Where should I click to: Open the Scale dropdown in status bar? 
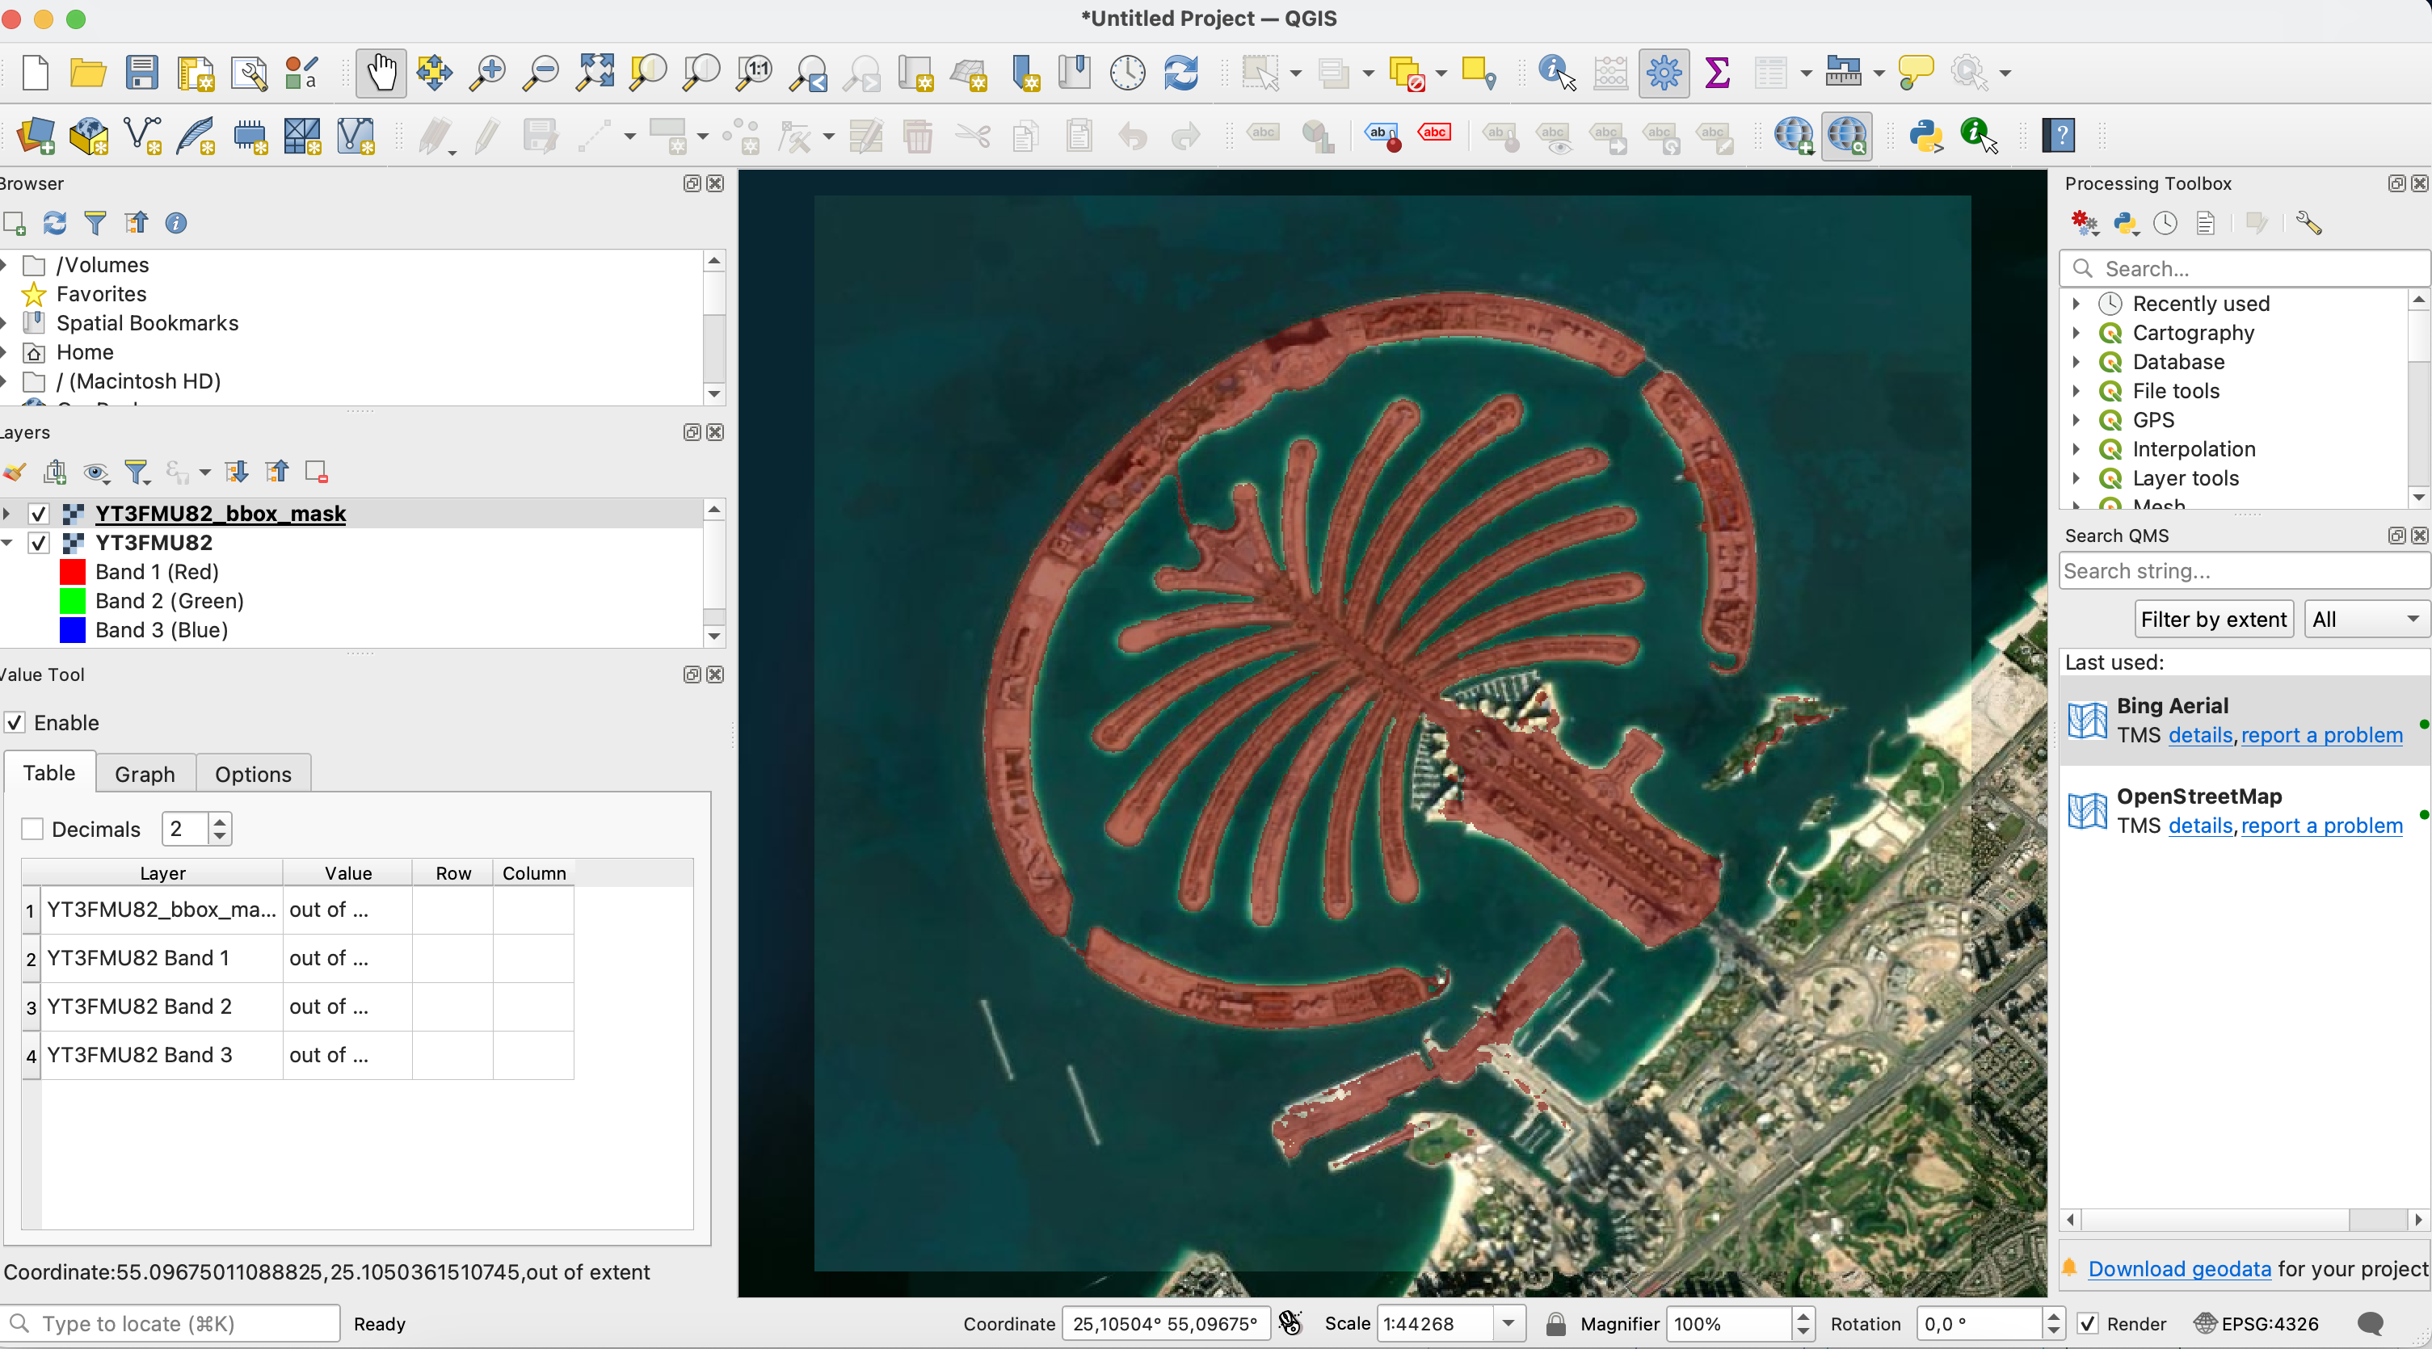(1508, 1323)
